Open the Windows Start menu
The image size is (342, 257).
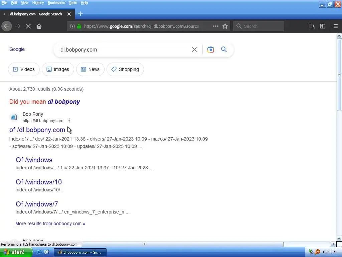point(16,252)
